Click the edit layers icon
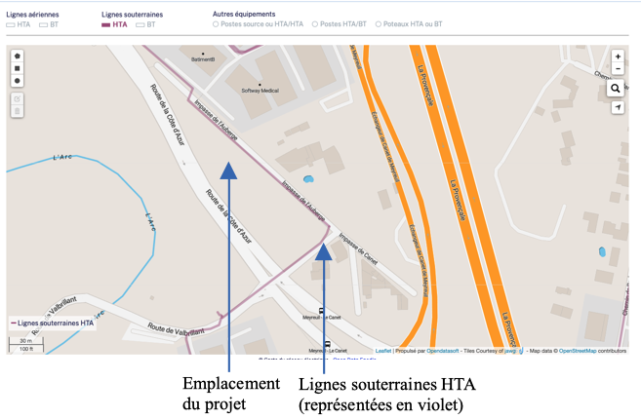The height and width of the screenshot is (419, 641). click(x=18, y=98)
